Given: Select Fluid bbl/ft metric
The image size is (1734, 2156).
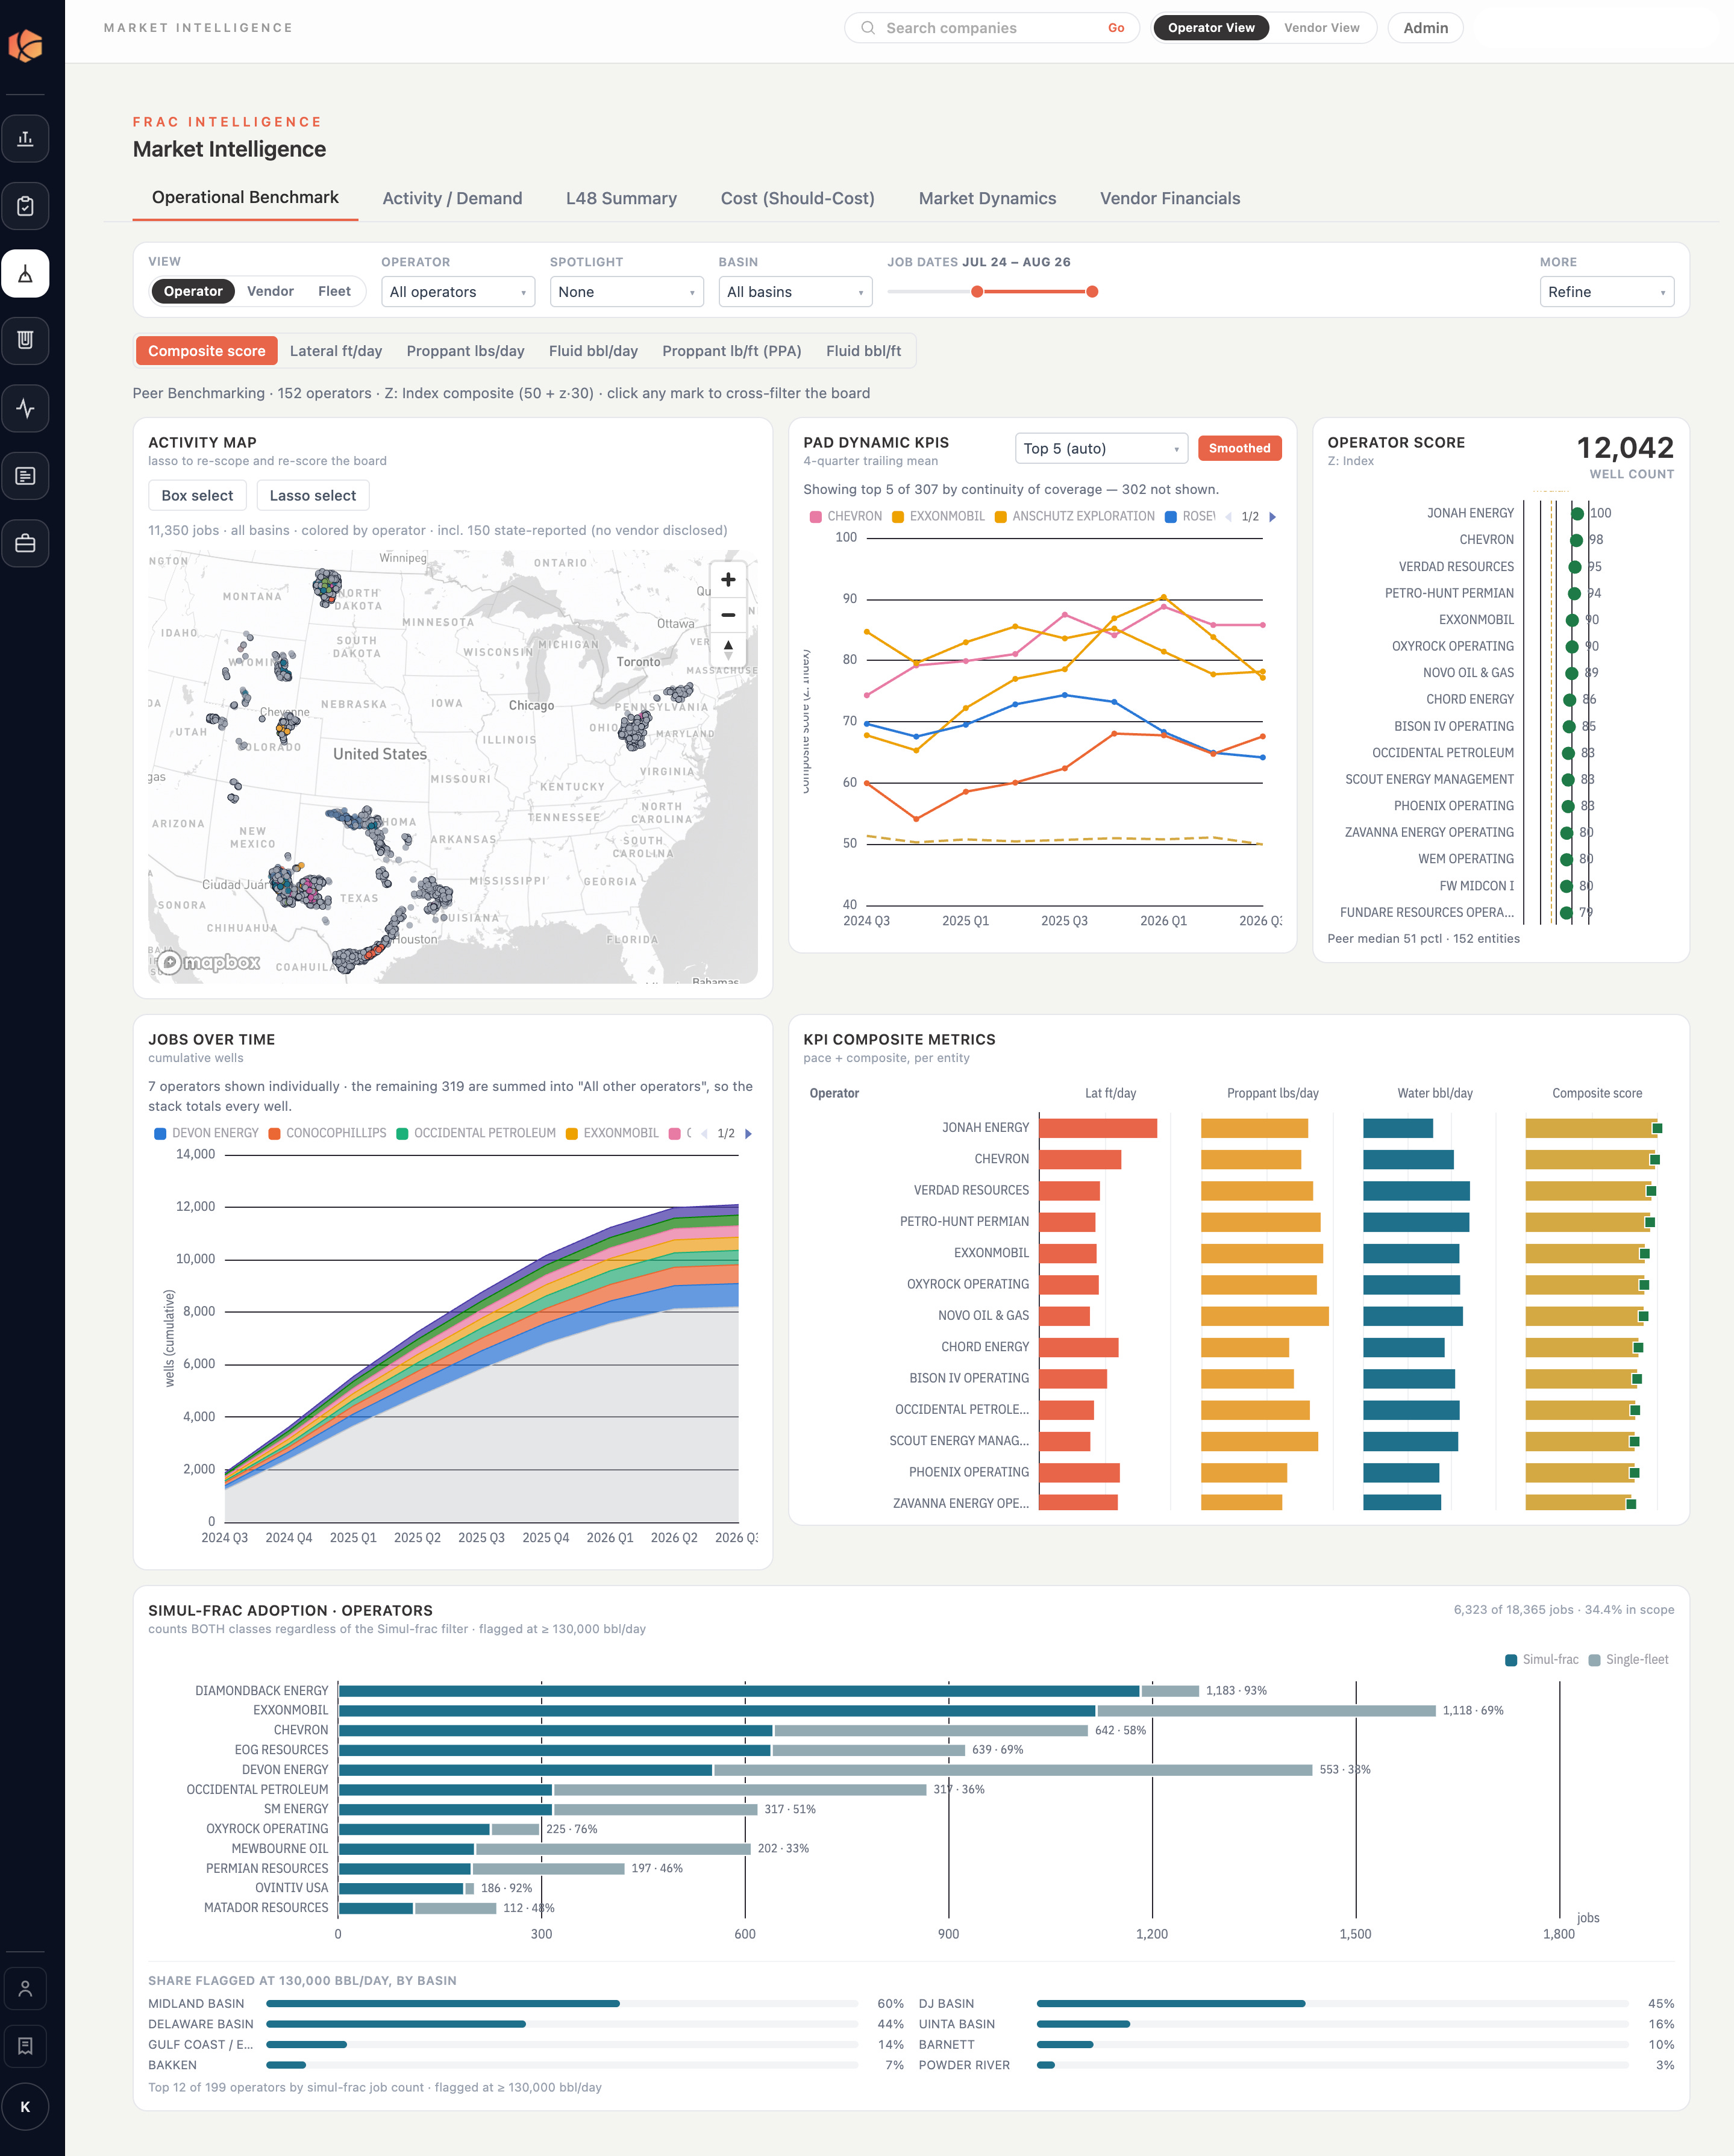Looking at the screenshot, I should pos(863,351).
